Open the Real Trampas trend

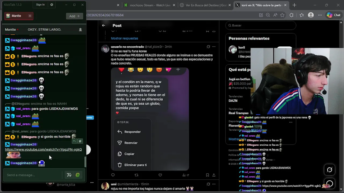tap(238, 113)
